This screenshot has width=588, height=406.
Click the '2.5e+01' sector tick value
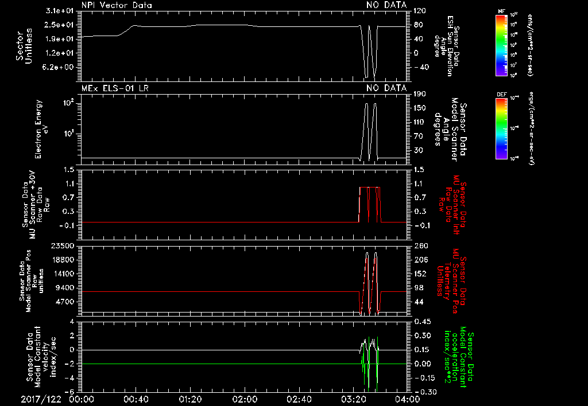(x=60, y=25)
